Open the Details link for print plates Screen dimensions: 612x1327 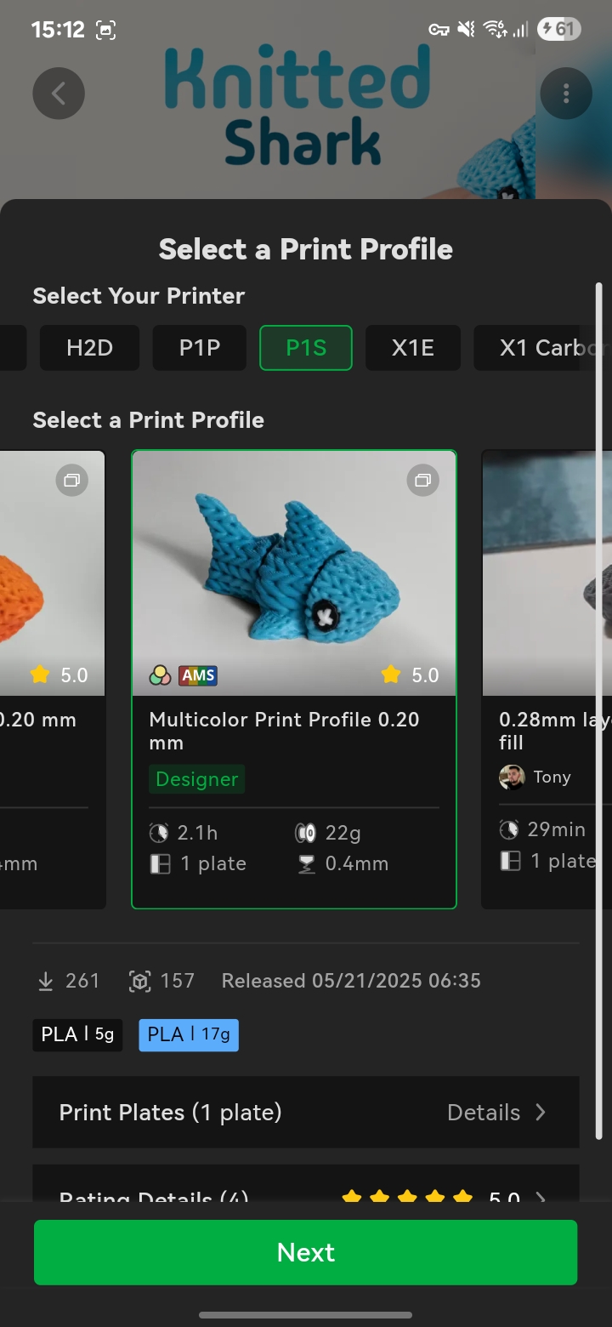pyautogui.click(x=484, y=1113)
